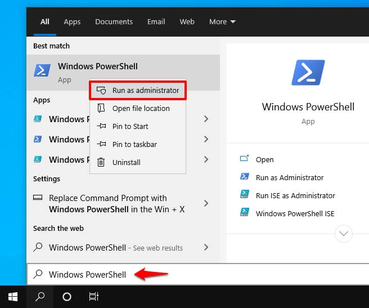The width and height of the screenshot is (369, 308).
Task: Click the second app result icon under Apps
Action: pos(38,139)
